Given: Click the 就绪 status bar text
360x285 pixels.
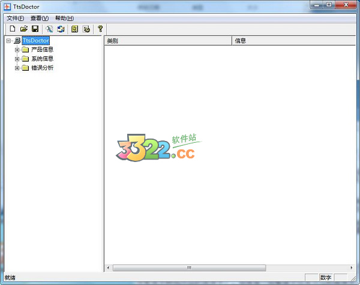Looking at the screenshot, I should [10, 278].
